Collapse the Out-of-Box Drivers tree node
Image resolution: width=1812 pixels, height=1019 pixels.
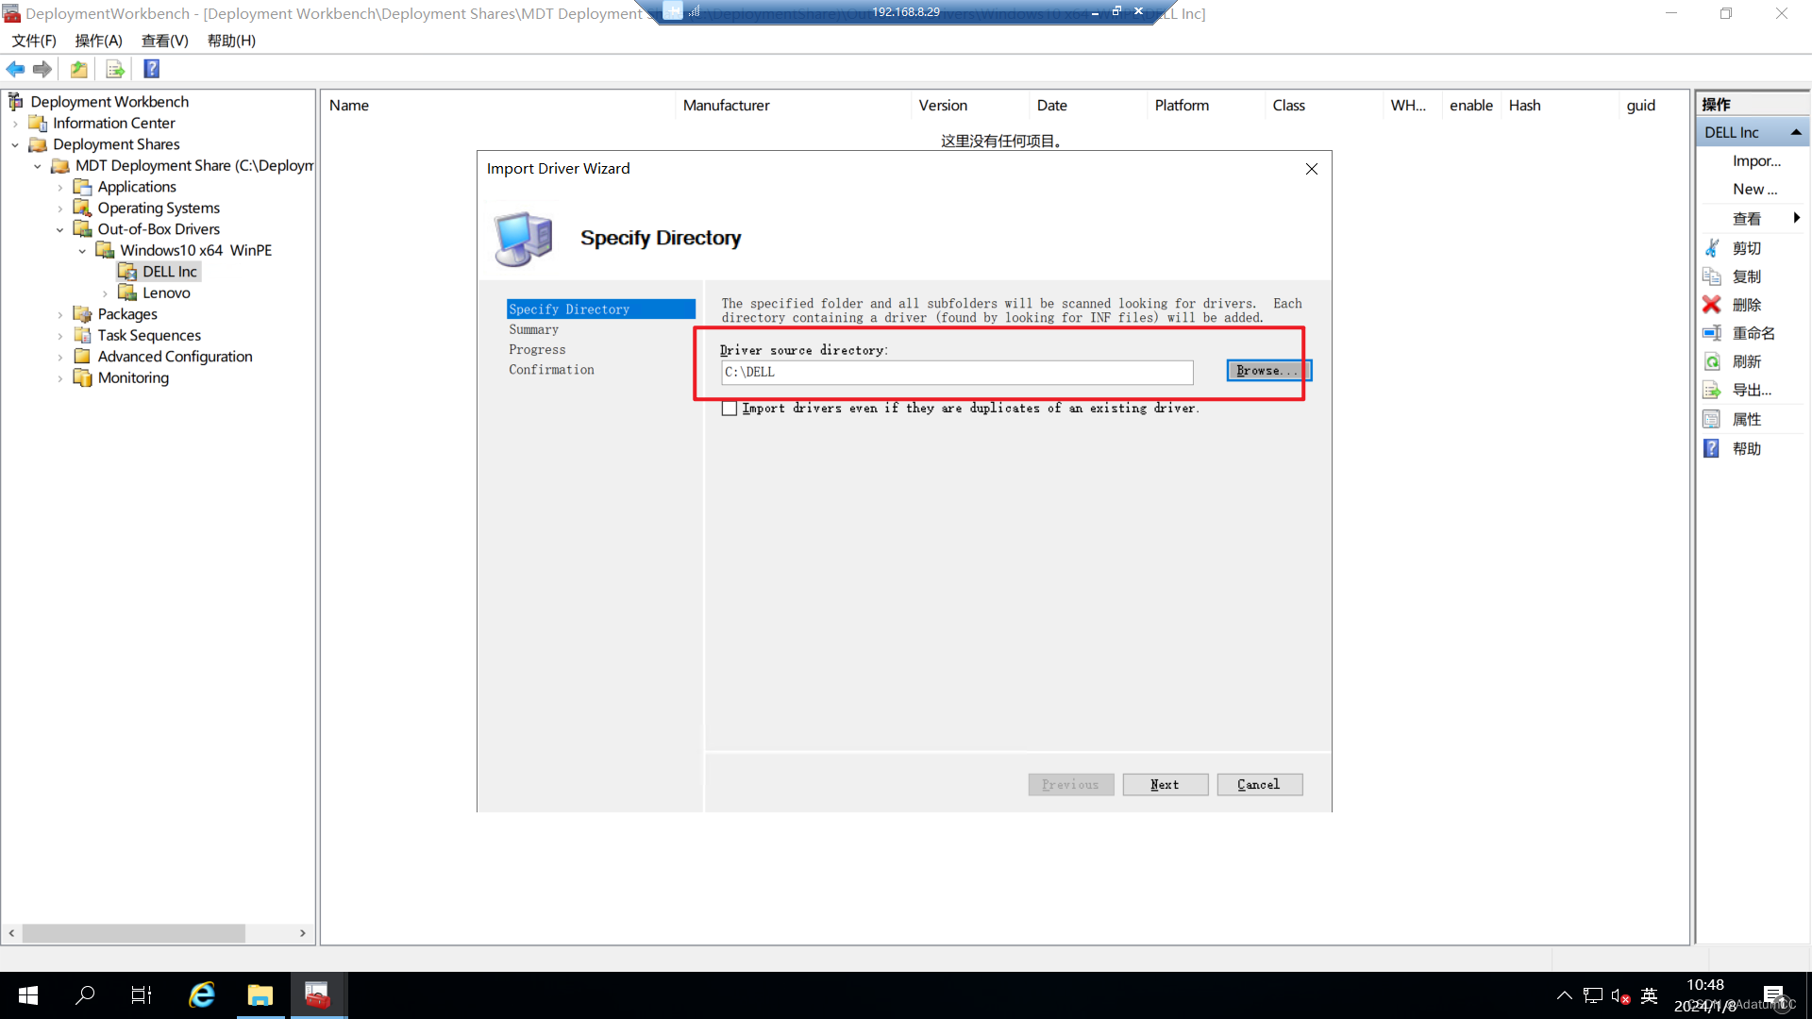pyautogui.click(x=60, y=229)
